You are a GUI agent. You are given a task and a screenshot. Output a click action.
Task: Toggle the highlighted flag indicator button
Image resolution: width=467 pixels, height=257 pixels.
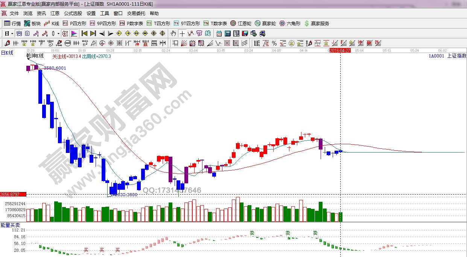click(74, 33)
